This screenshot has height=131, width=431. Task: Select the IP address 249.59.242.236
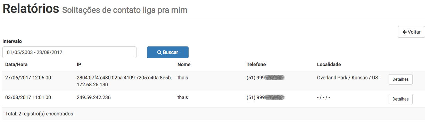tap(94, 97)
